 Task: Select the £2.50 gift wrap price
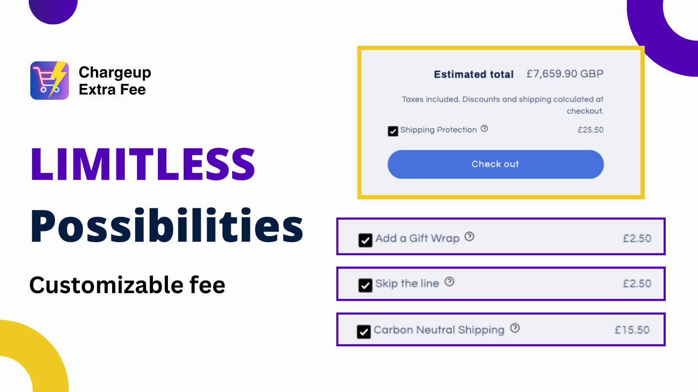pyautogui.click(x=637, y=238)
